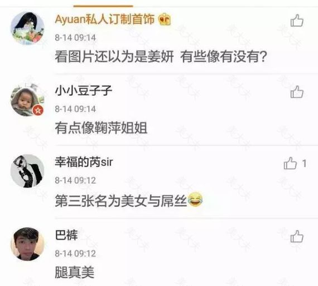Open the username 巴裤
318x286 pixels.
[66, 235]
